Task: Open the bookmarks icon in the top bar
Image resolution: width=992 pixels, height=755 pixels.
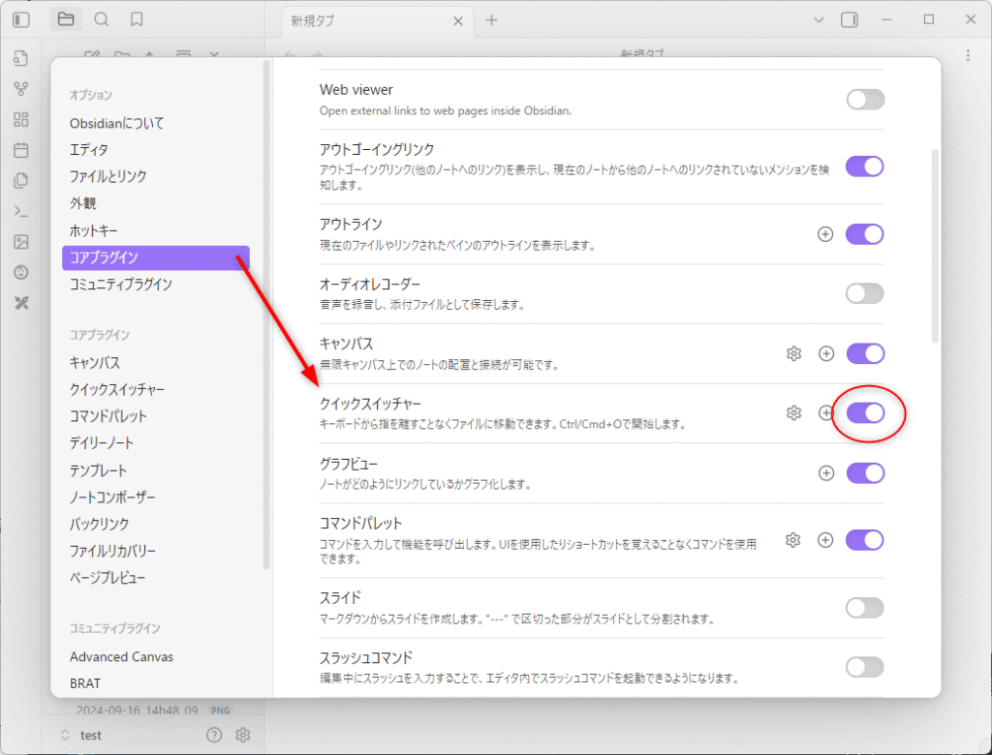Action: (x=137, y=19)
